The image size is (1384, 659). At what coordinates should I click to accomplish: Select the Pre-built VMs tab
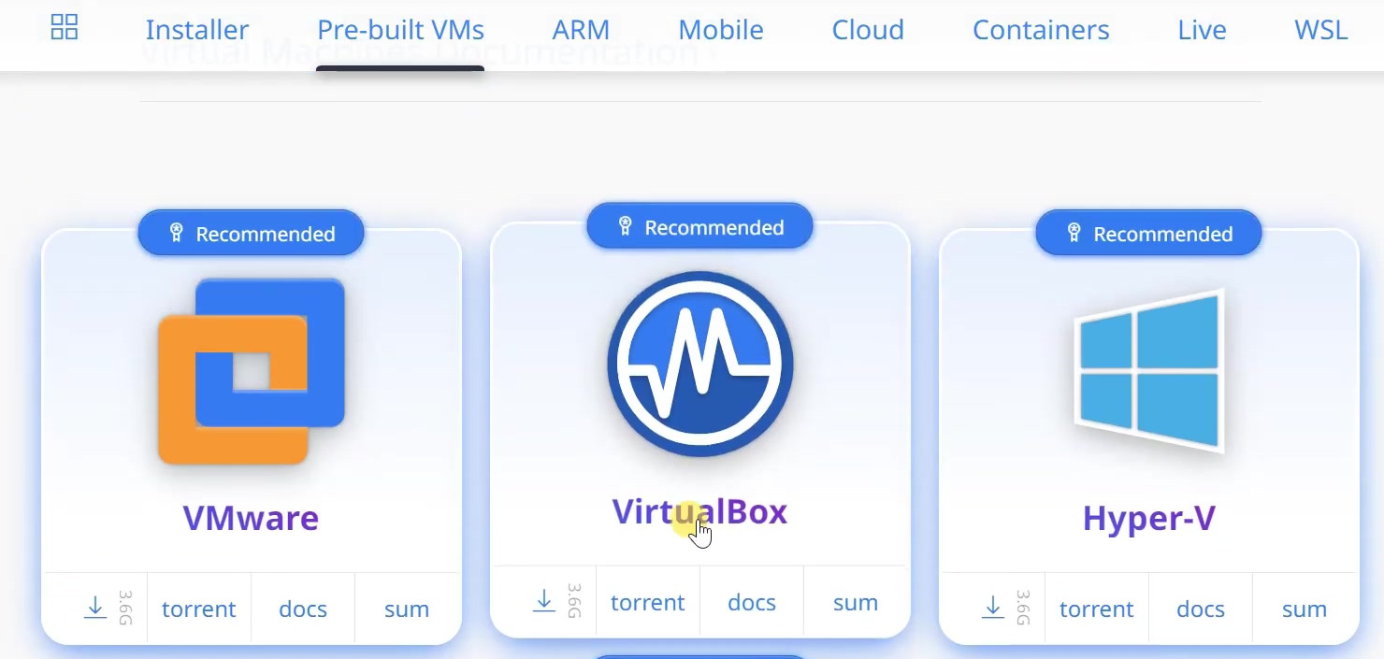(x=400, y=30)
